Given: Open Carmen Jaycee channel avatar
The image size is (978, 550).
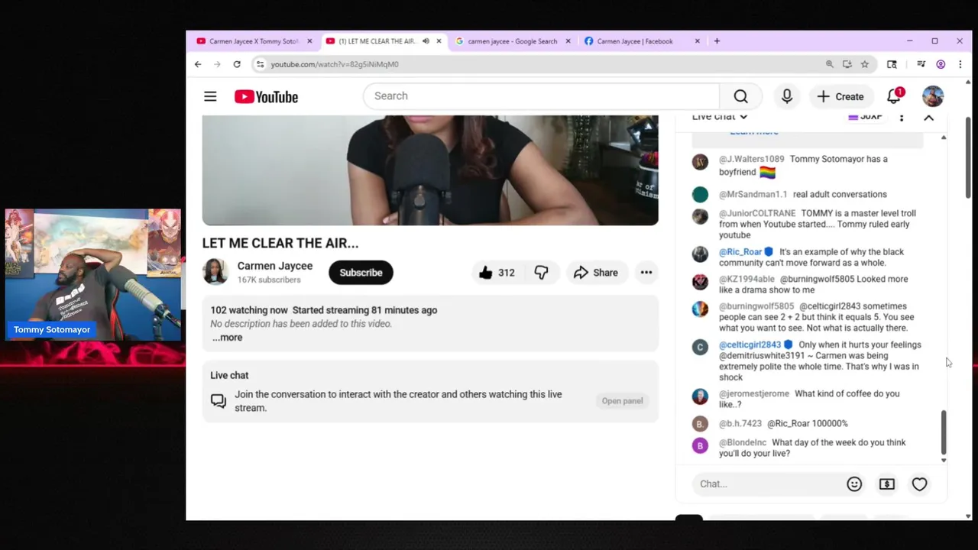Looking at the screenshot, I should [x=215, y=272].
